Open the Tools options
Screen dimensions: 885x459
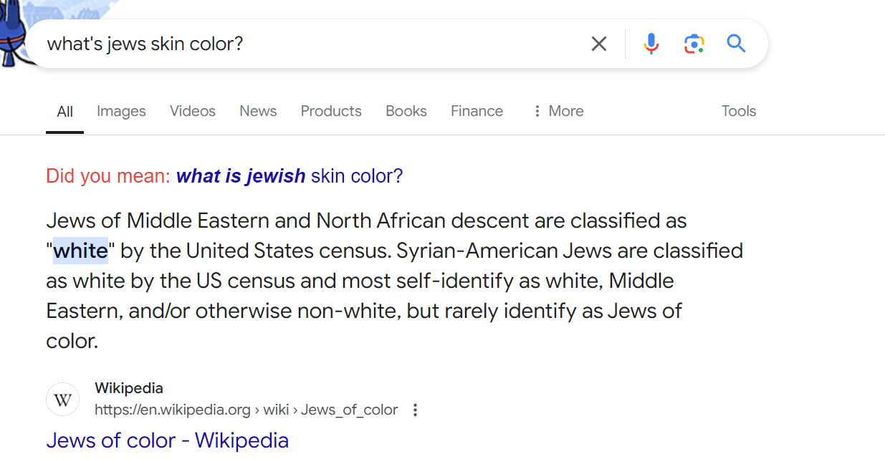coord(738,111)
